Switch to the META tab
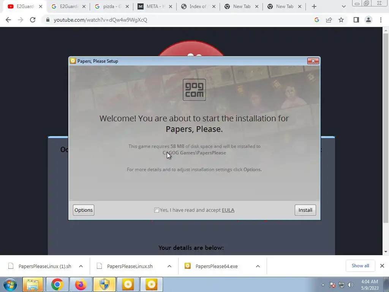Screen dimensions: 389x292 pyautogui.click(x=155, y=6)
